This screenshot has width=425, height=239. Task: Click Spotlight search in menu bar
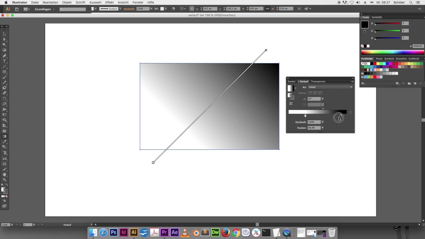pyautogui.click(x=411, y=2)
